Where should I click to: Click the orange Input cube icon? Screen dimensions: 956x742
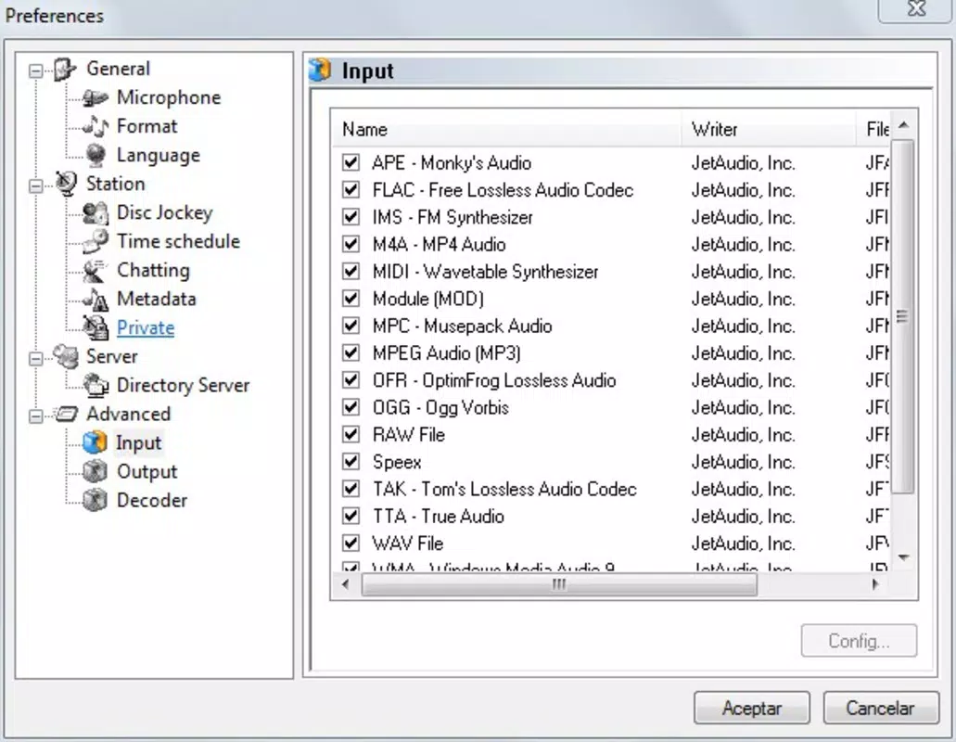[x=96, y=442]
